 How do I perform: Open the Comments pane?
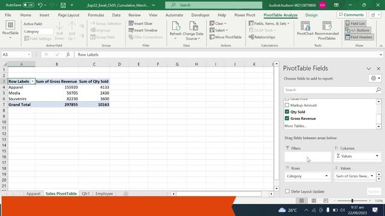pyautogui.click(x=351, y=15)
